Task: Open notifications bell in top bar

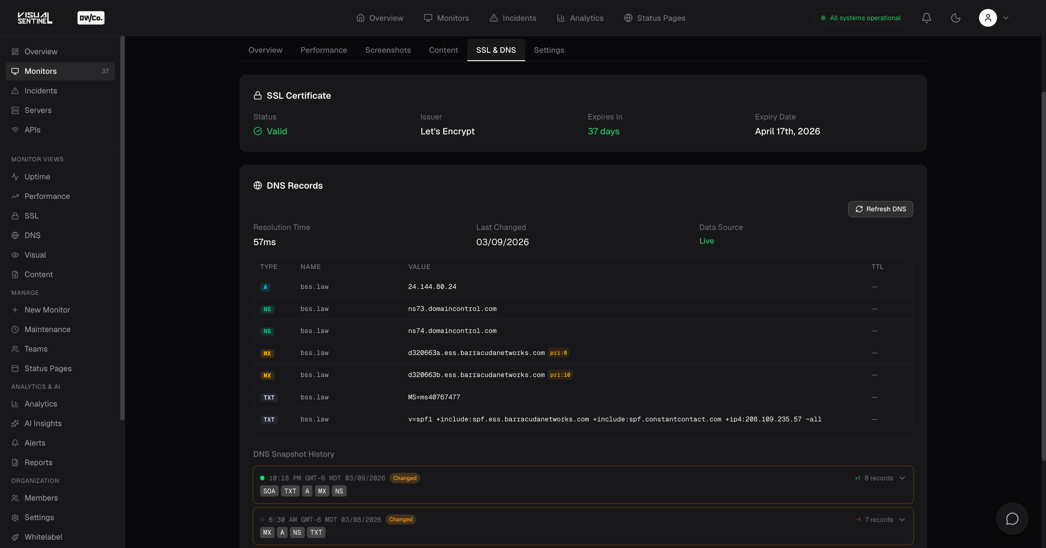Action: click(x=926, y=18)
